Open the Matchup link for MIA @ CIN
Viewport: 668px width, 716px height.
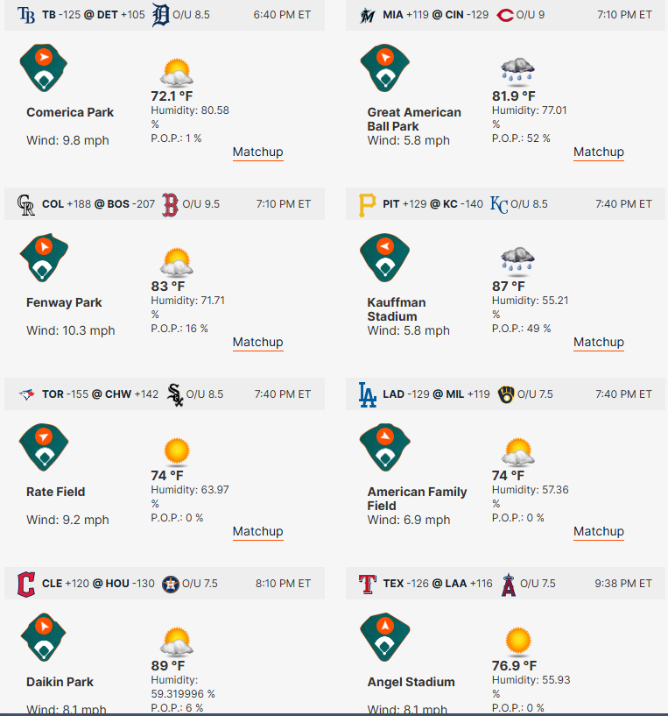click(599, 152)
